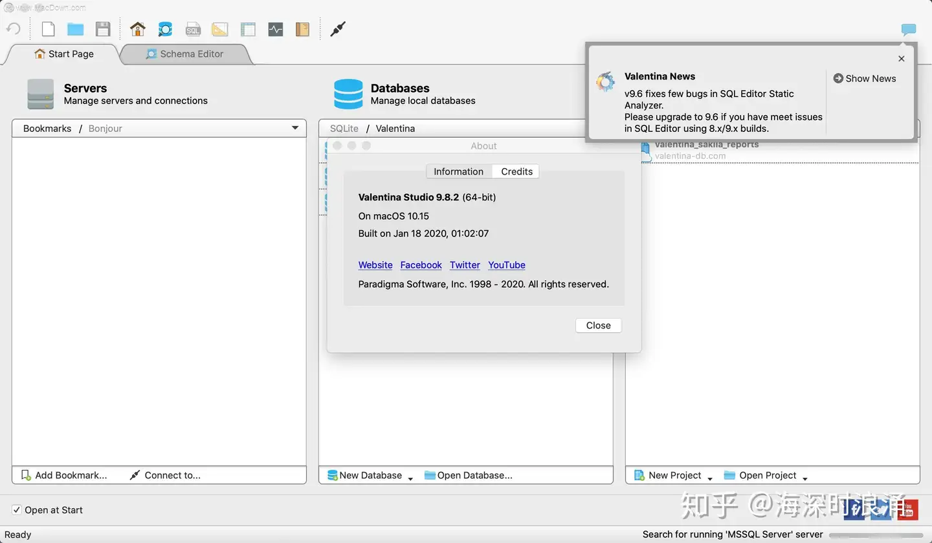
Task: Select the valentina_sakila_reports project row
Action: 773,150
